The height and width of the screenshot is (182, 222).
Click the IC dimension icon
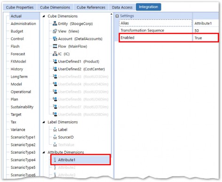pyautogui.click(x=55, y=54)
